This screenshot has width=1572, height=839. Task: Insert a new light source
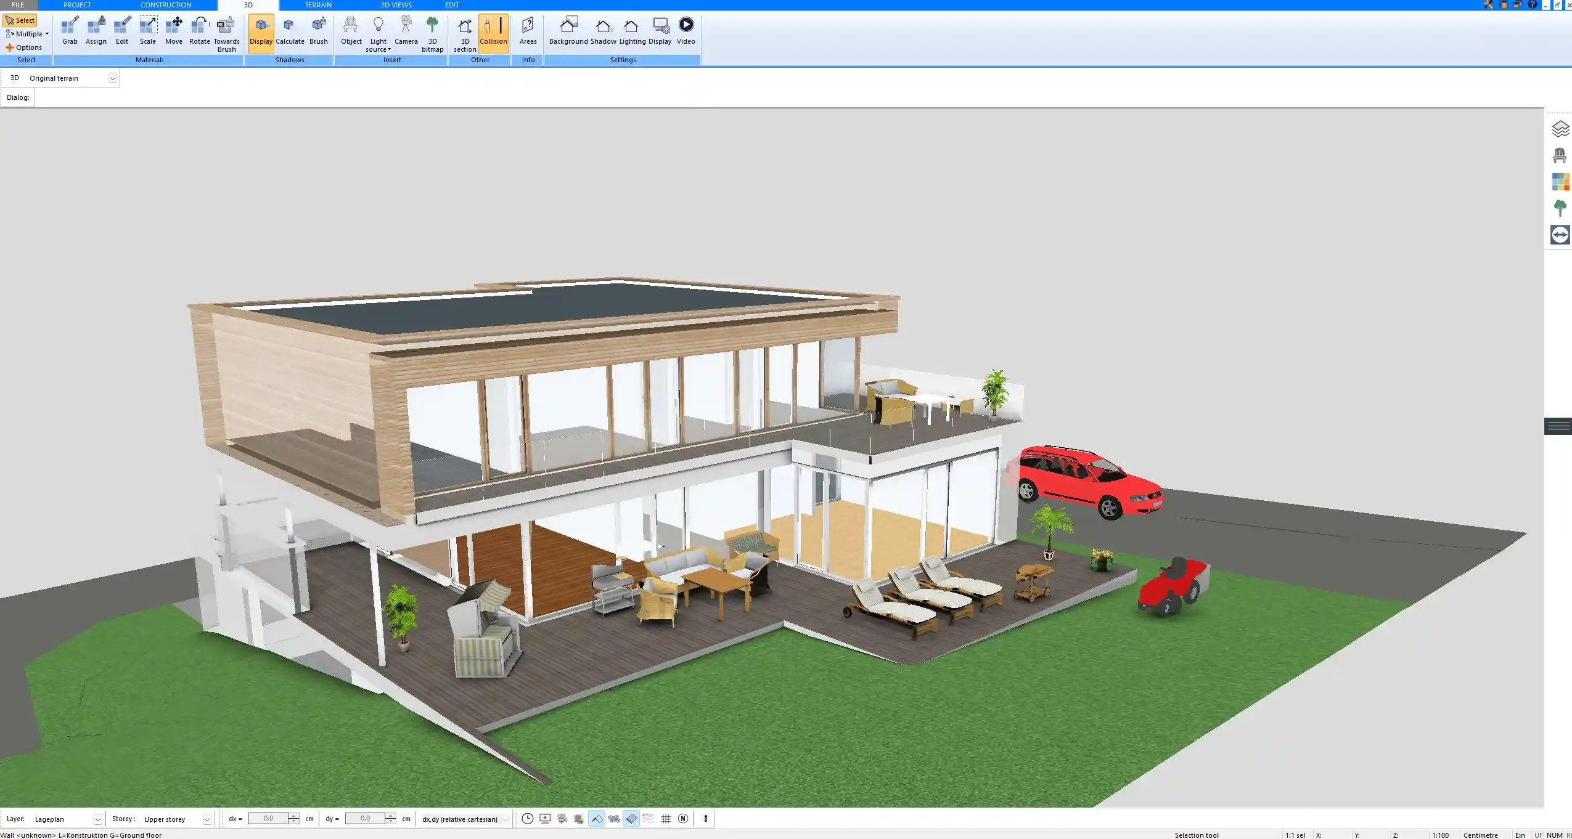[x=377, y=29]
